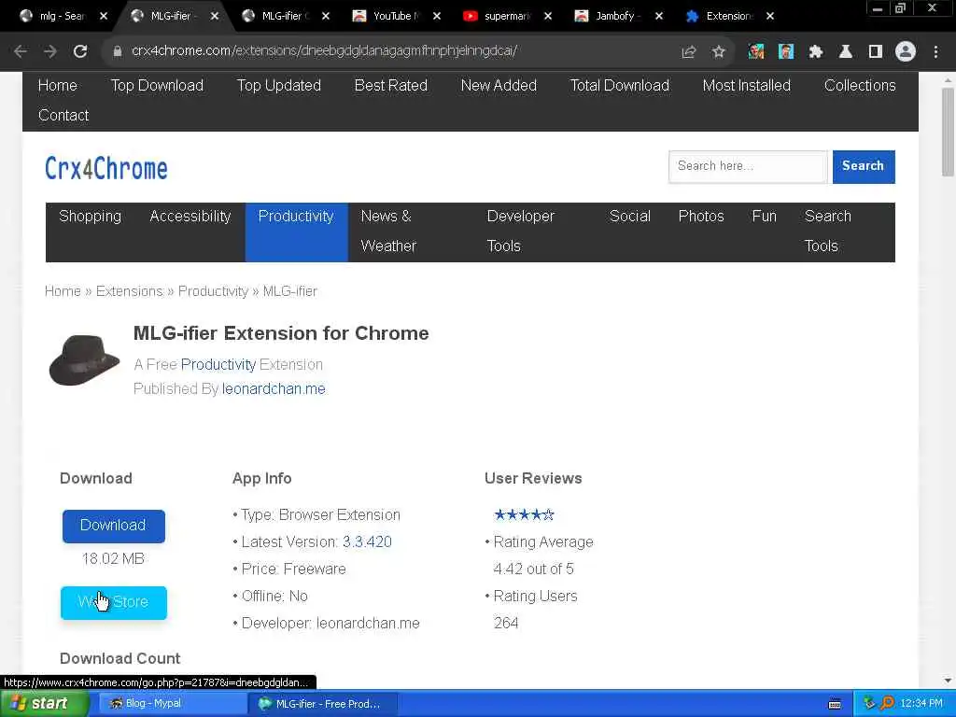The image size is (956, 717).
Task: Open Chrome's three-dot menu
Action: [x=935, y=52]
